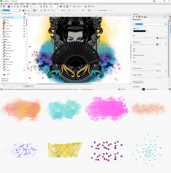Click the reset brush icon in property bar
171x173 pixels.
point(83,11)
